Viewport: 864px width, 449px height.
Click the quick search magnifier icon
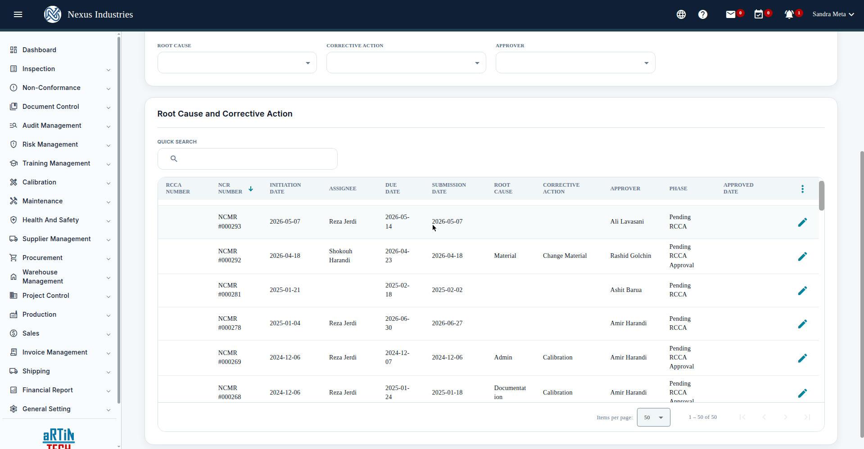(174, 159)
